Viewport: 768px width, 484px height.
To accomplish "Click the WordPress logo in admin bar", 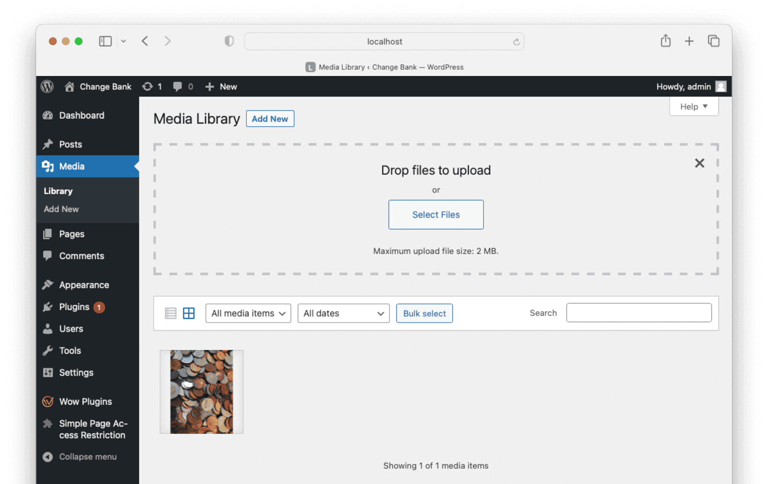I will [47, 86].
